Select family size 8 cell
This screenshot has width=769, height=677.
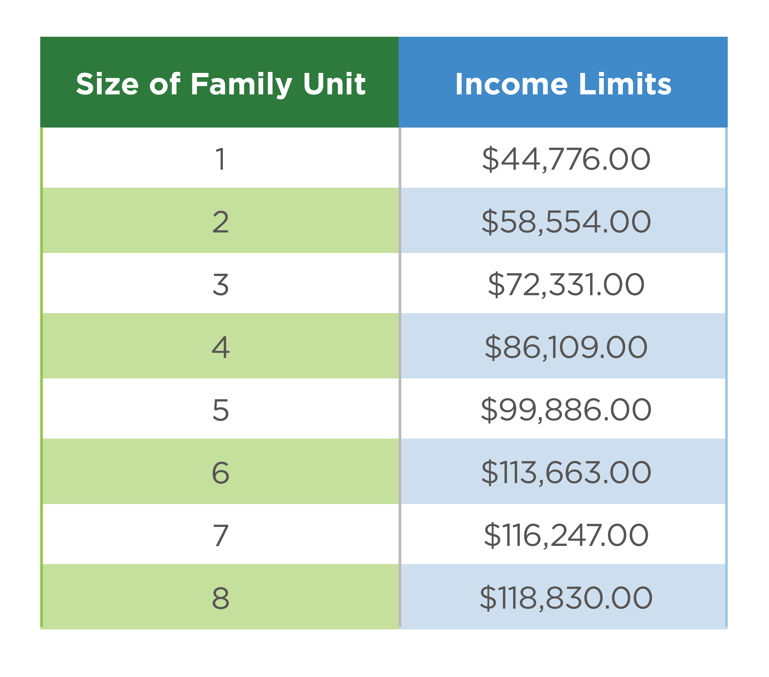pyautogui.click(x=220, y=597)
